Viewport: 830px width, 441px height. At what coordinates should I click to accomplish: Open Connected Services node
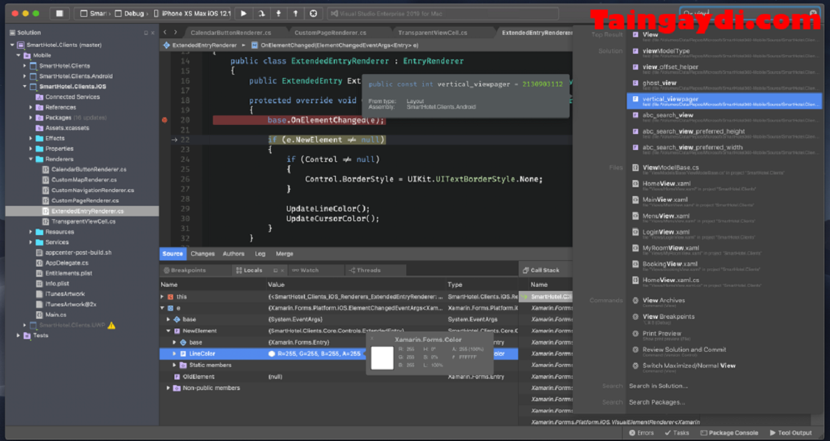pos(73,97)
